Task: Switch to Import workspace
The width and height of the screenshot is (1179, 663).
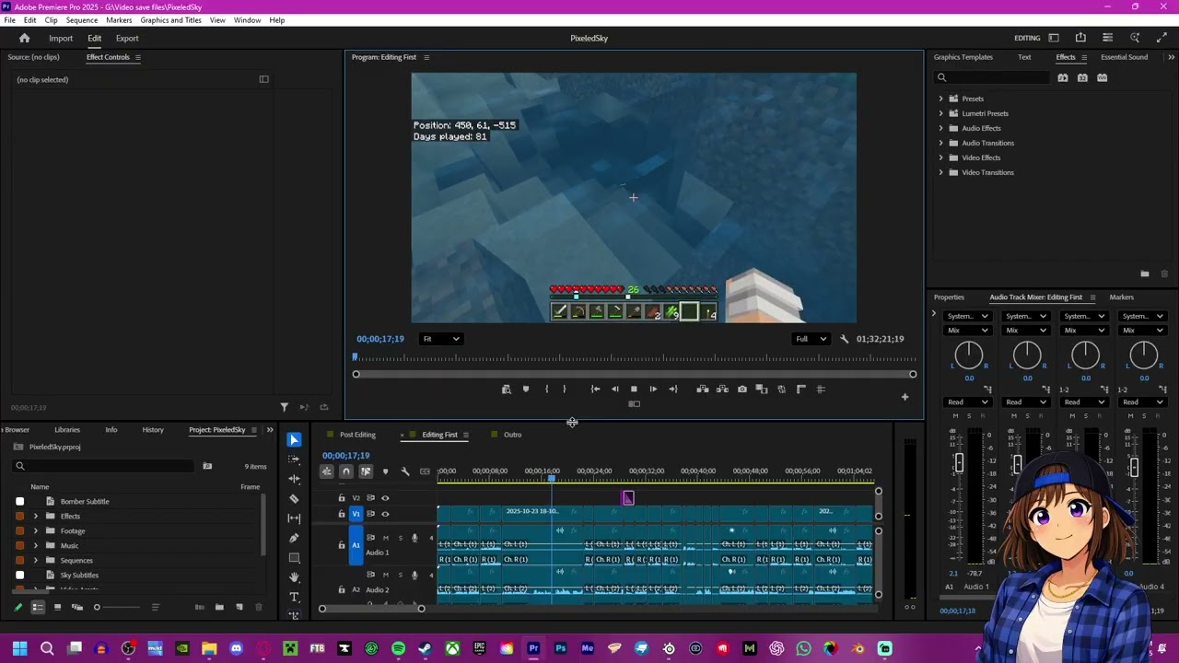Action: tap(61, 39)
